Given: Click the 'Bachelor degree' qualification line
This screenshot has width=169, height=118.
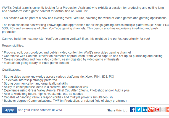Looking at the screenshot, I should point(64,101).
